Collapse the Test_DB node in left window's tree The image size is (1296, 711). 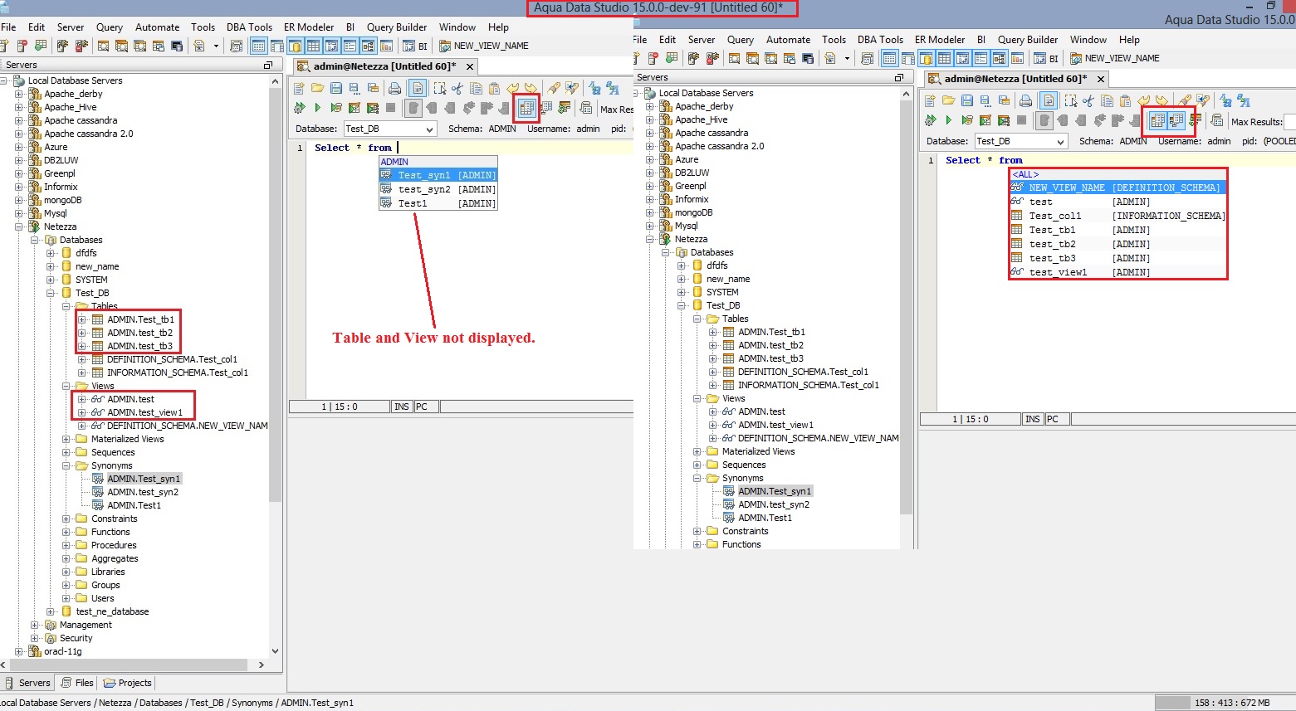click(50, 293)
